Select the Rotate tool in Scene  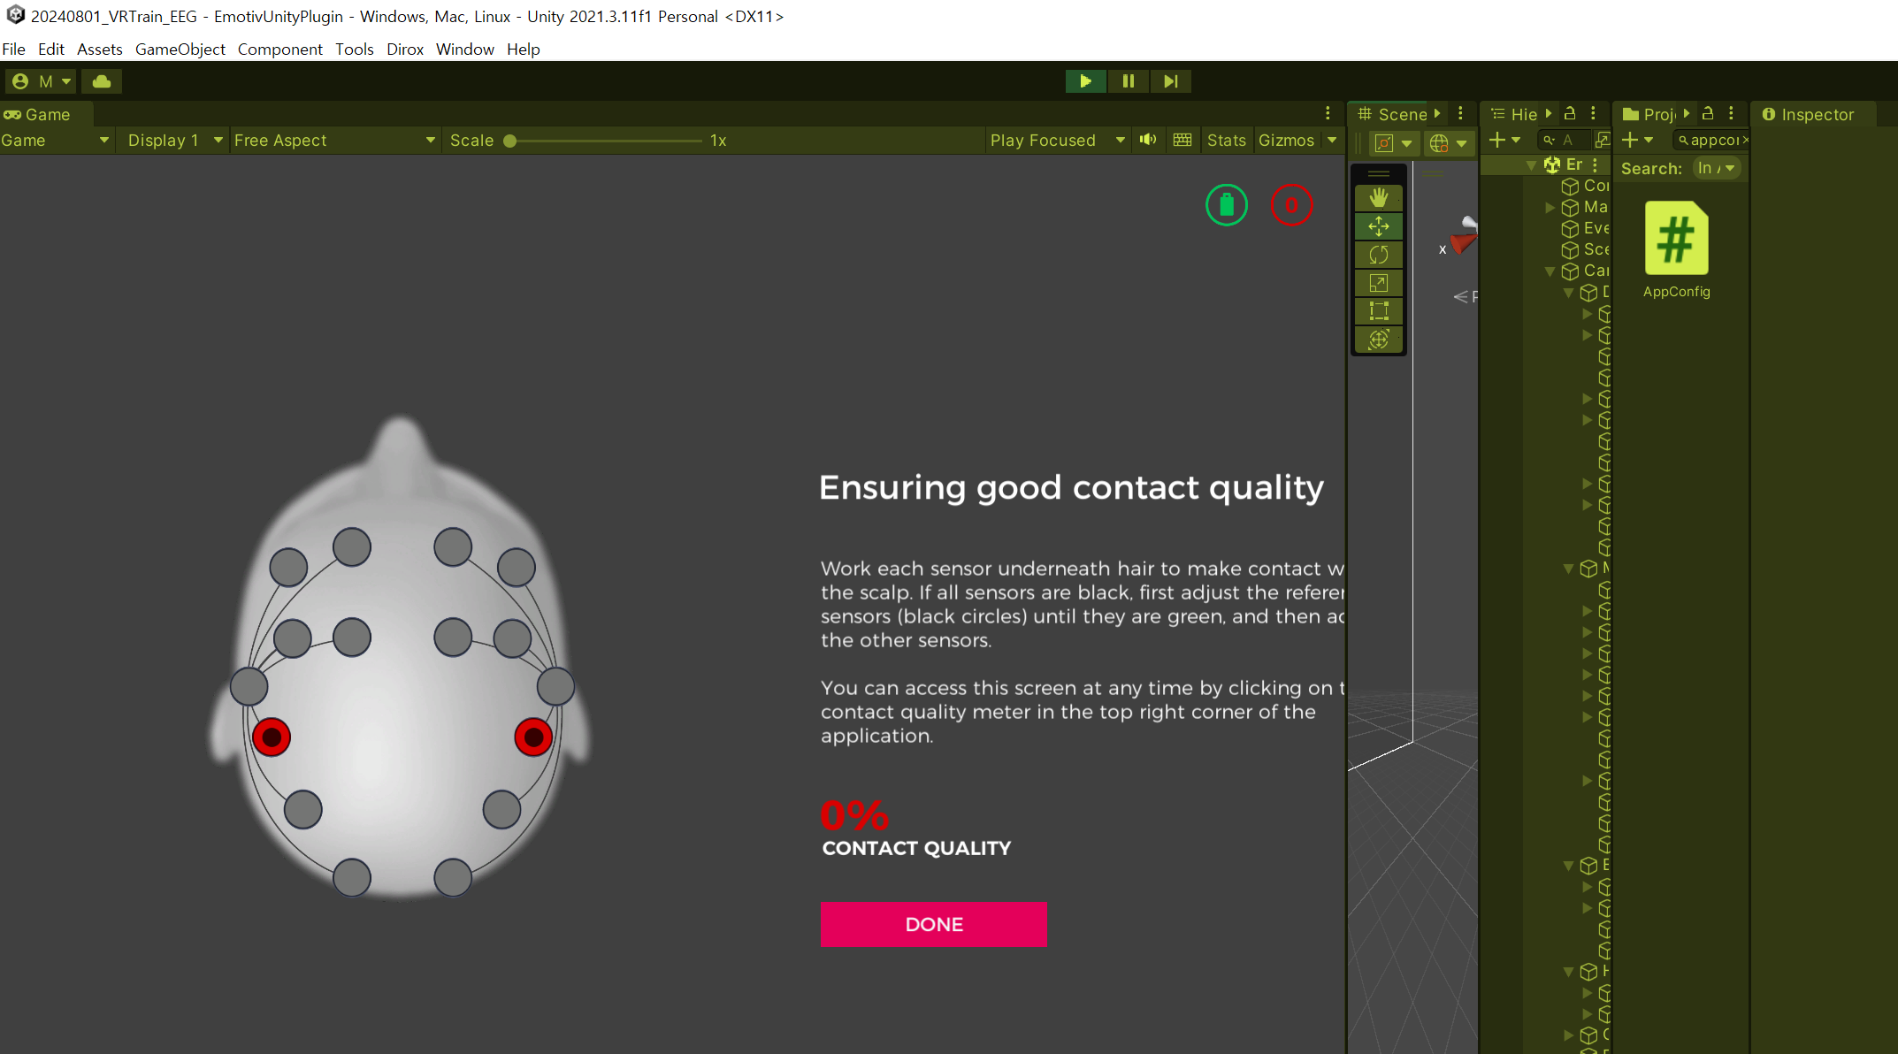(1378, 255)
